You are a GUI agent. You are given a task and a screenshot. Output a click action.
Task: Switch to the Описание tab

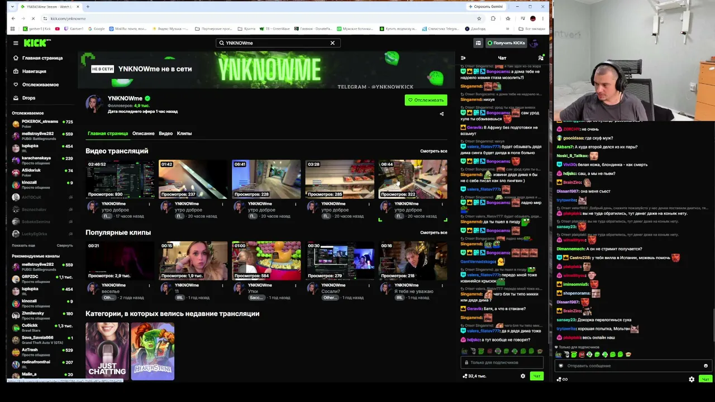point(143,133)
